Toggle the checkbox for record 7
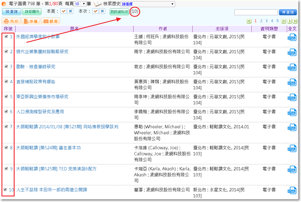The image size is (301, 202). coord(6,126)
